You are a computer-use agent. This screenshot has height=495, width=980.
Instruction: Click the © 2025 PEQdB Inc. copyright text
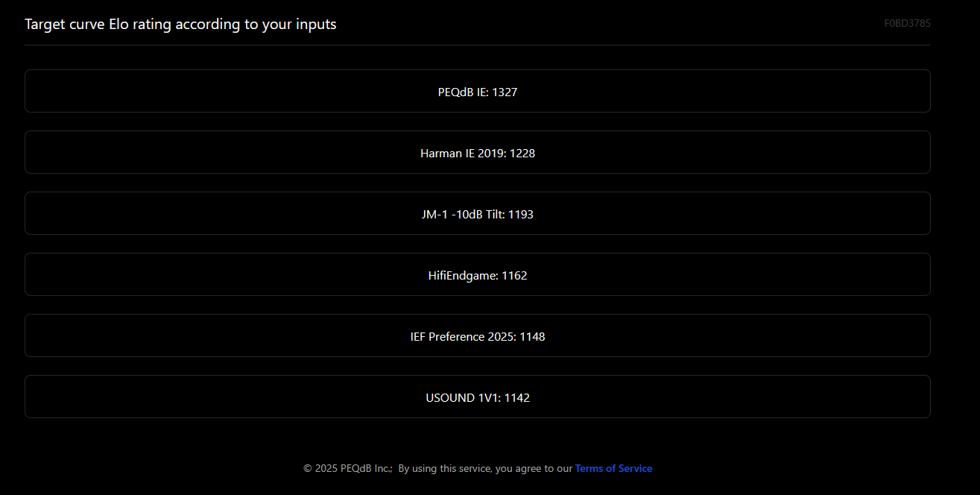point(347,468)
